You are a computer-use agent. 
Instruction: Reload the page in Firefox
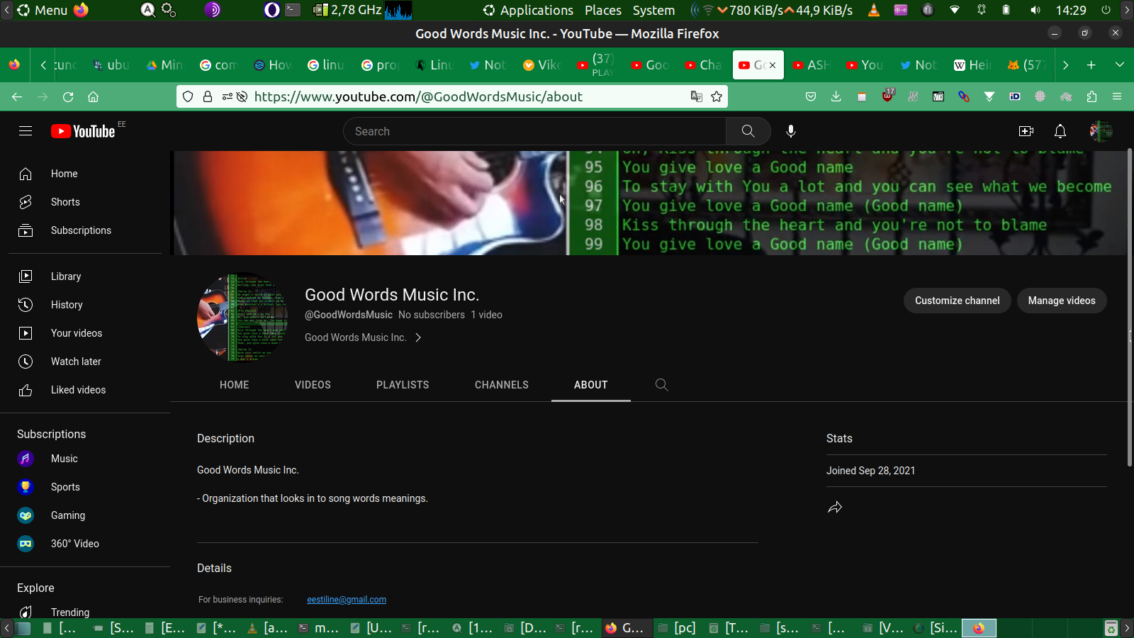(x=68, y=96)
